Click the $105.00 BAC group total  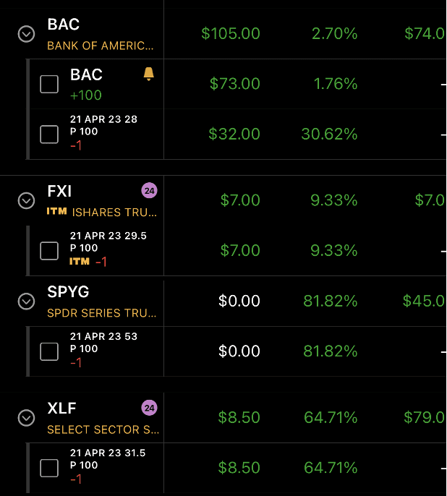(231, 34)
